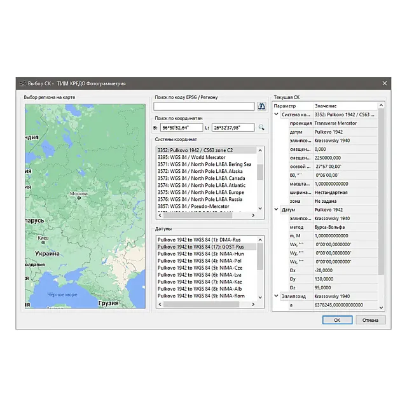This screenshot has width=407, height=407.
Task: Collapse the 'Эллипсоид' parameter group
Action: click(x=277, y=296)
